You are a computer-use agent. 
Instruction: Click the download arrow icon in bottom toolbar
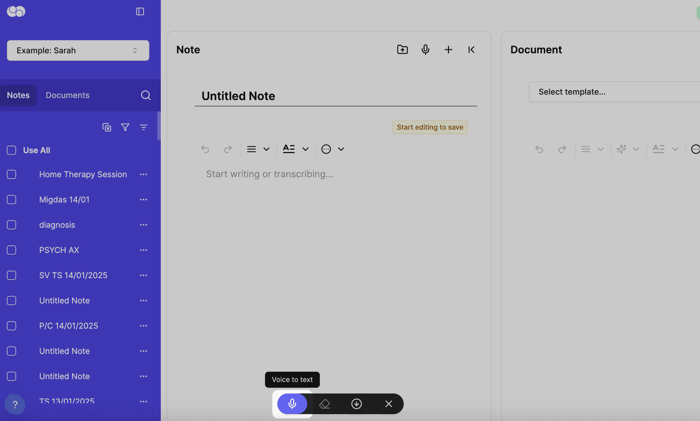coord(357,404)
